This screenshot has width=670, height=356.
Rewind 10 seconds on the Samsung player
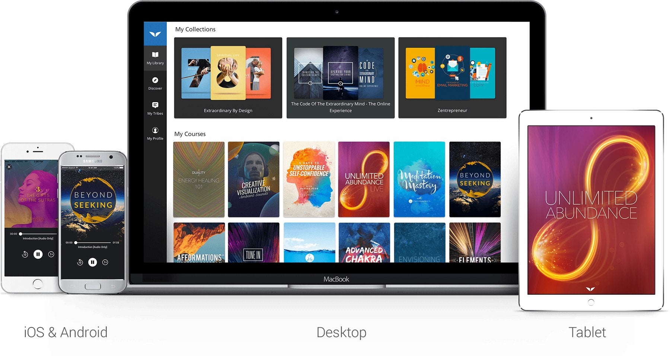pyautogui.click(x=80, y=262)
